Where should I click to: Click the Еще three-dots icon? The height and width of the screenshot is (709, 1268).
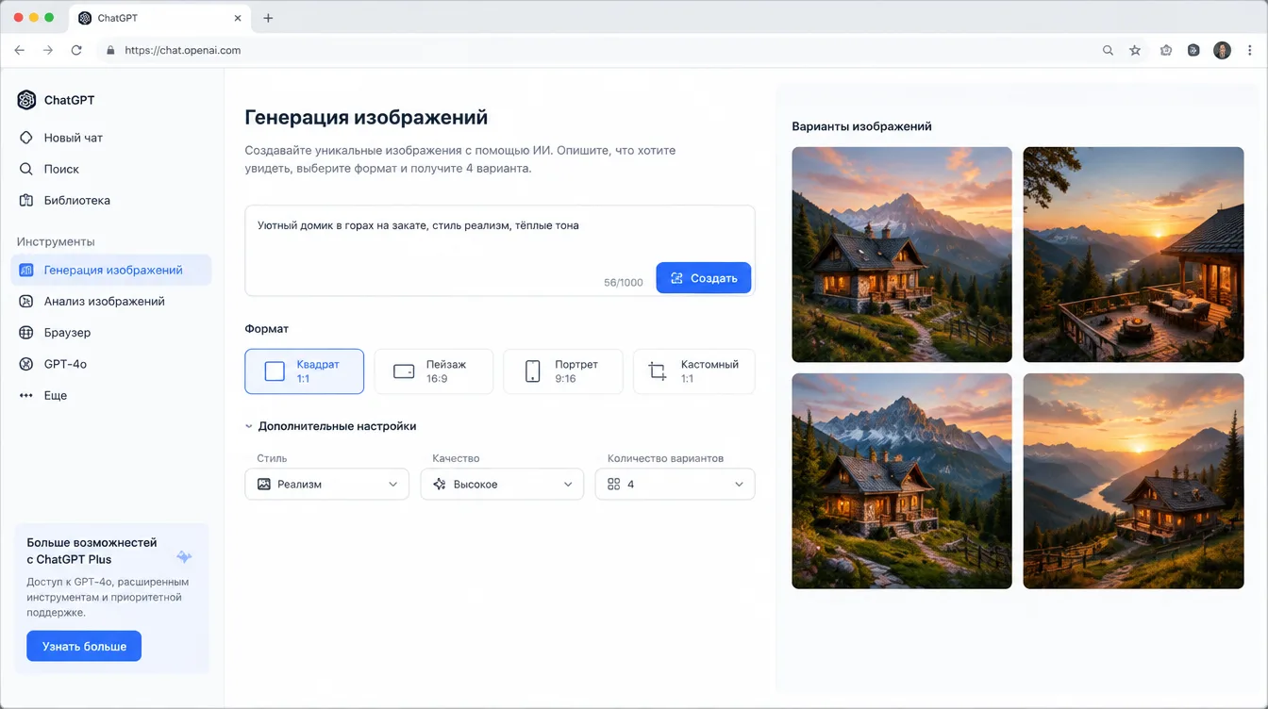26,395
